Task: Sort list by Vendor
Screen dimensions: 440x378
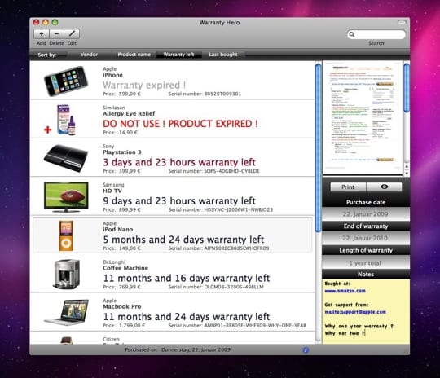Action: click(x=89, y=55)
